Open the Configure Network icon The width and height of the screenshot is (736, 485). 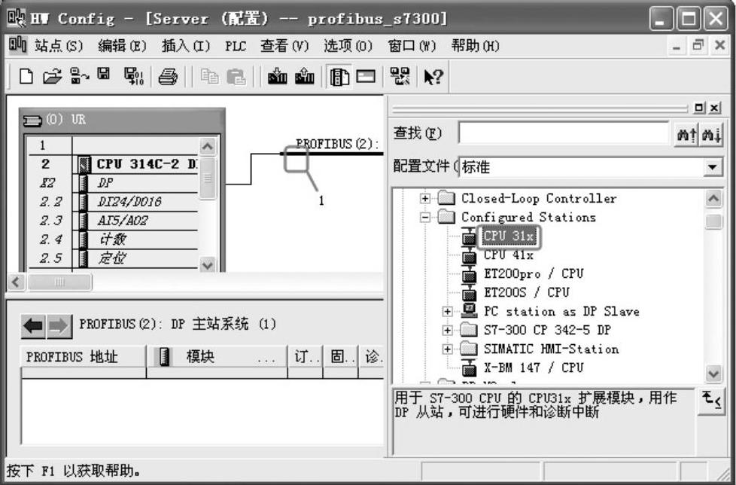point(400,76)
